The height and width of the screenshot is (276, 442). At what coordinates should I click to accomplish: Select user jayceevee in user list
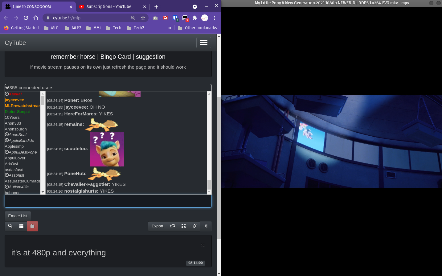[x=14, y=100]
